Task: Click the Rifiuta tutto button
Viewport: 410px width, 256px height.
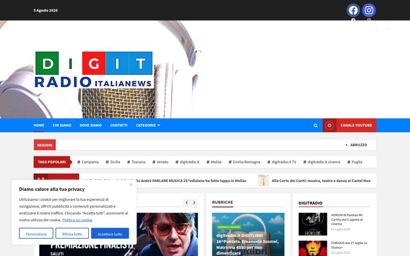Action: click(72, 233)
